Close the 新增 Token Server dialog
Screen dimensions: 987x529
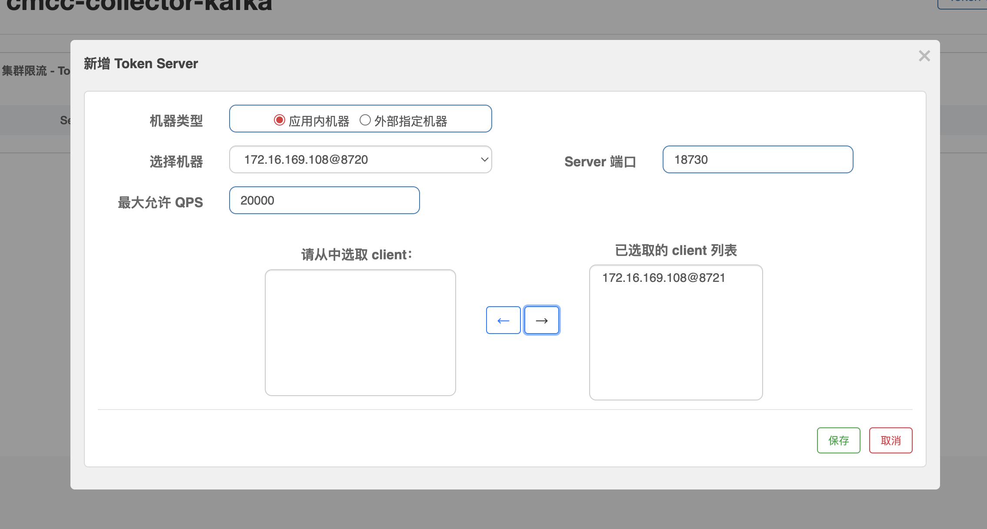pyautogui.click(x=924, y=56)
